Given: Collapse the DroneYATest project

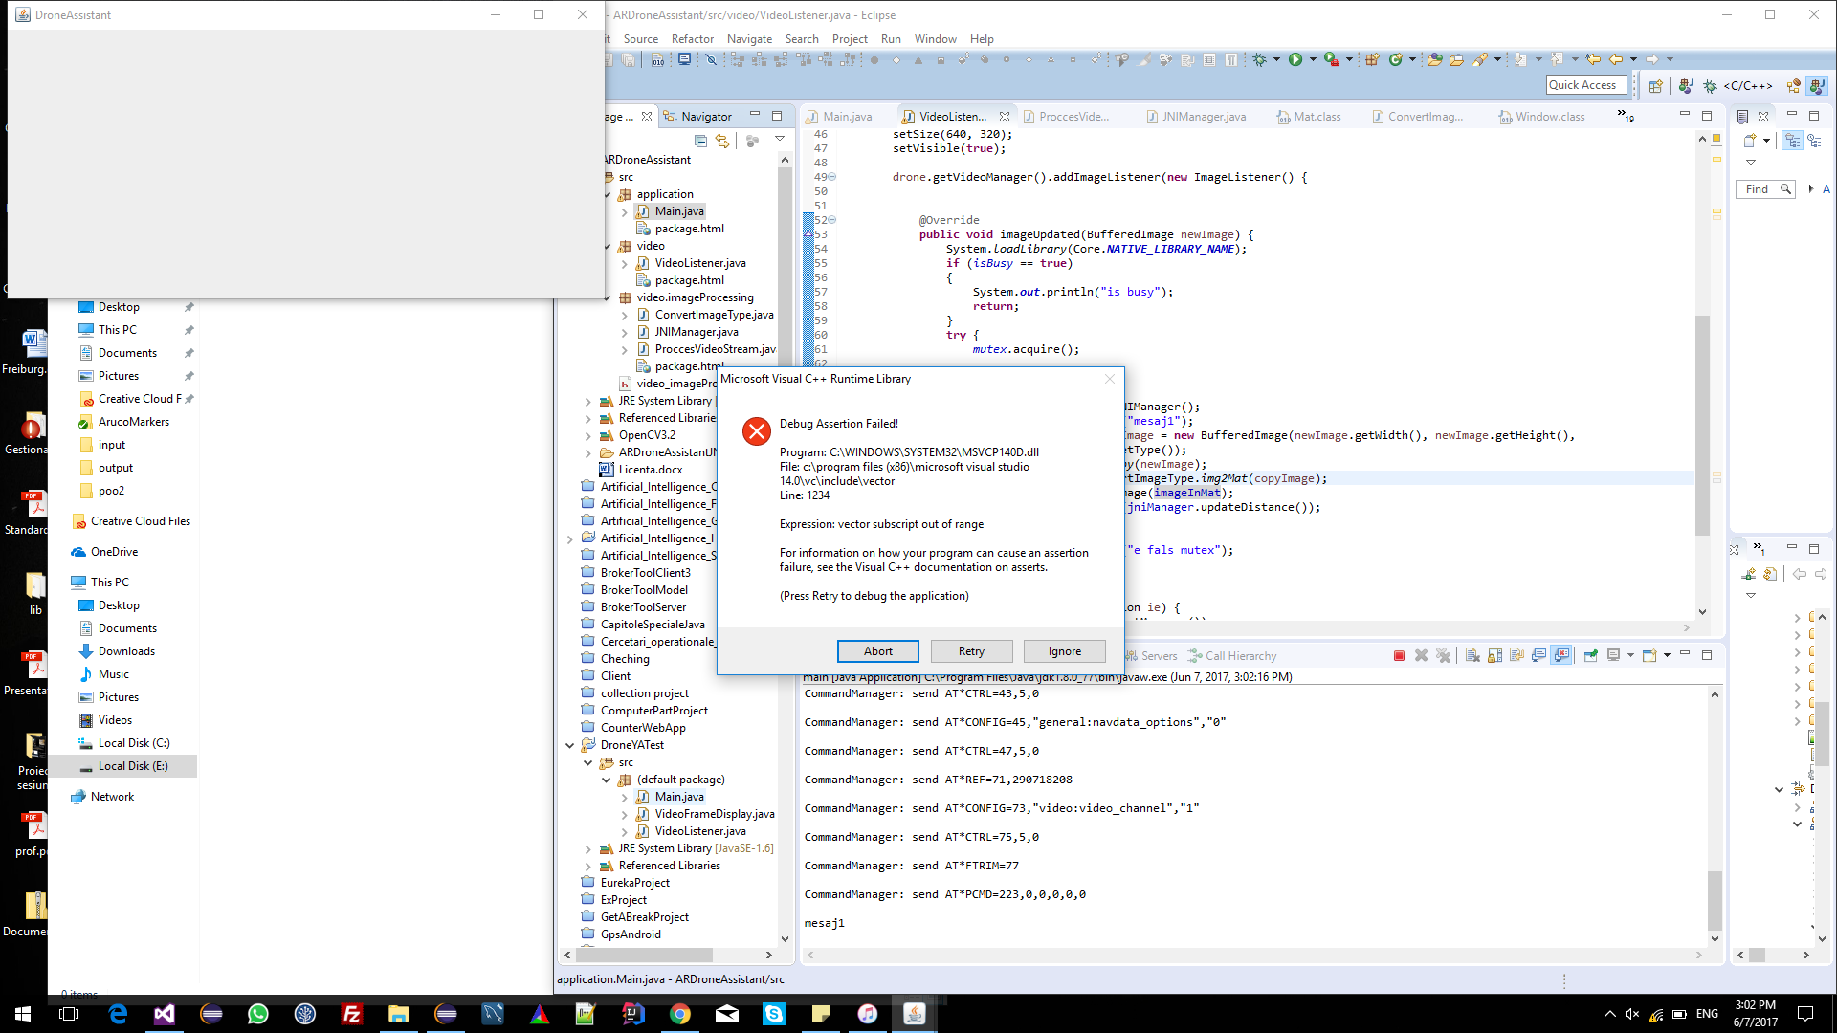Looking at the screenshot, I should click(570, 746).
